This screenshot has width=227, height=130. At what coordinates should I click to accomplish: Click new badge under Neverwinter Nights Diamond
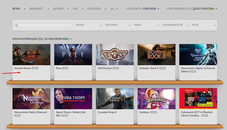pos(18,115)
